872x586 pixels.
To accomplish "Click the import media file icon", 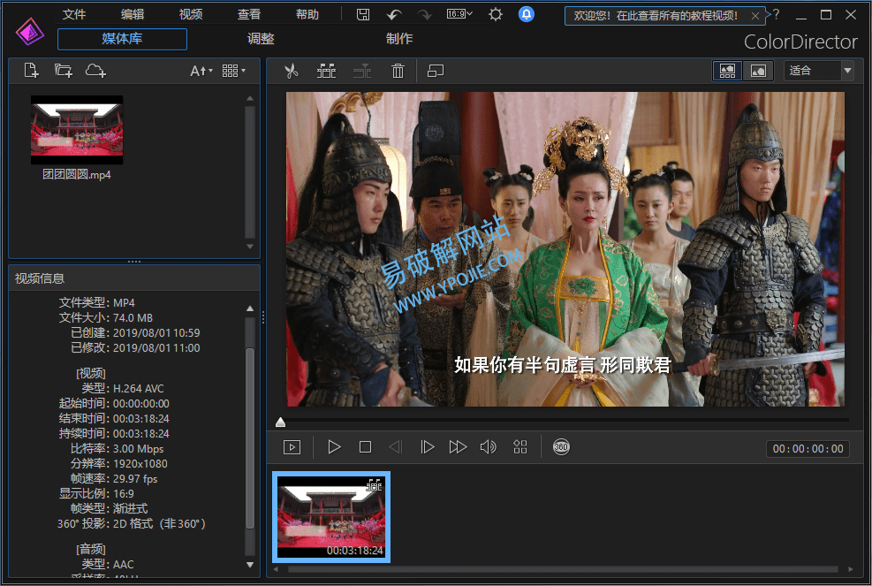I will tap(32, 71).
